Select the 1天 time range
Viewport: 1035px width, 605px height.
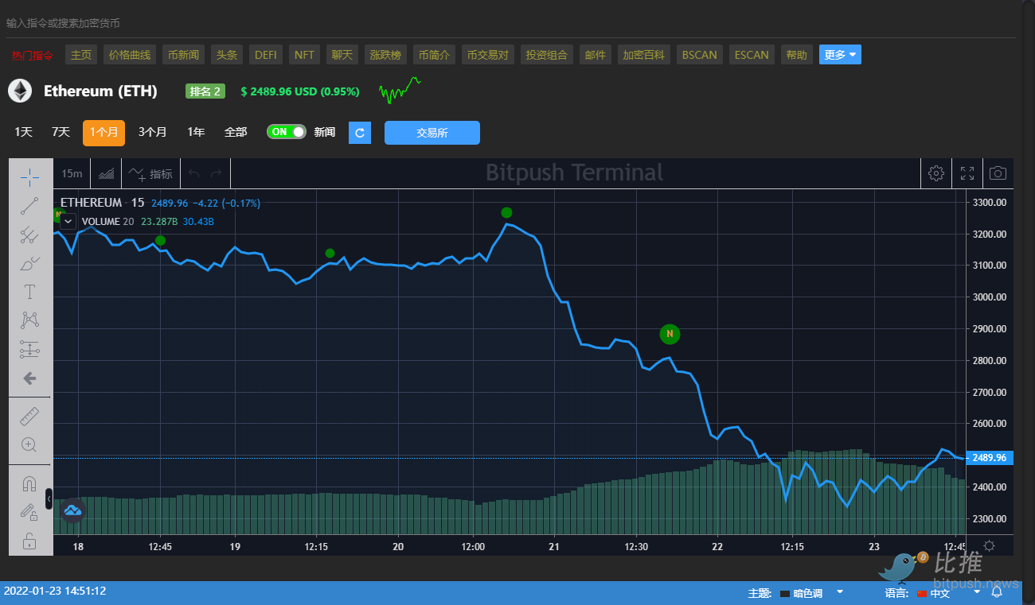pos(23,132)
